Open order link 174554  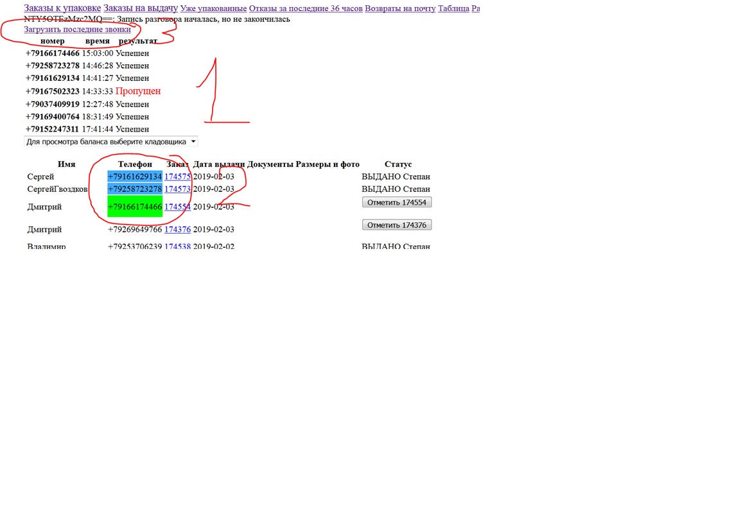(177, 207)
